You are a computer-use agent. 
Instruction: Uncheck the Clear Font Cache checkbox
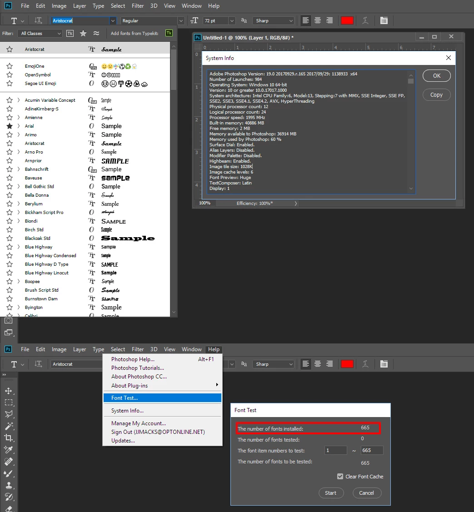340,477
